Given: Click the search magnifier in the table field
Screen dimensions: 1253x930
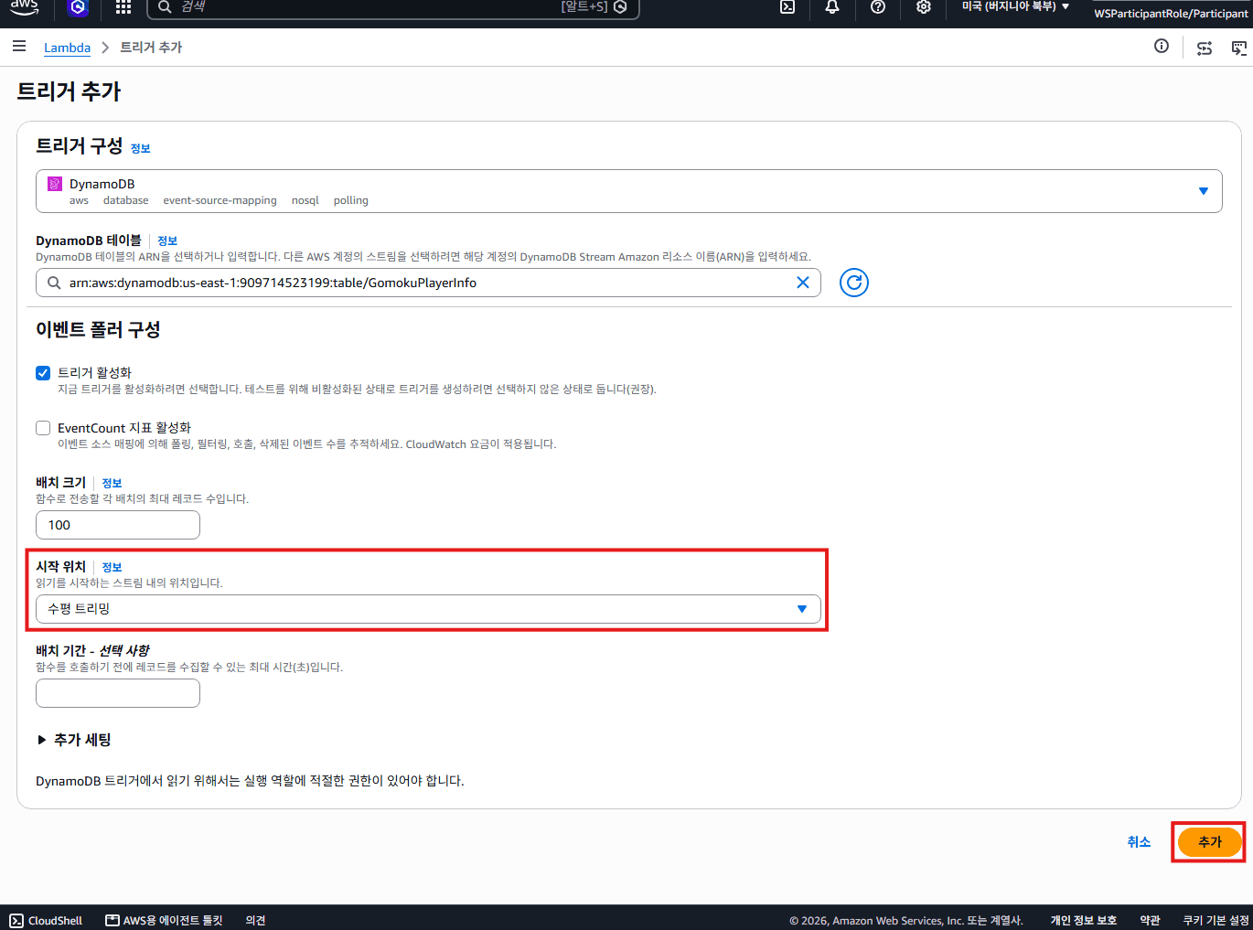Looking at the screenshot, I should (x=55, y=283).
